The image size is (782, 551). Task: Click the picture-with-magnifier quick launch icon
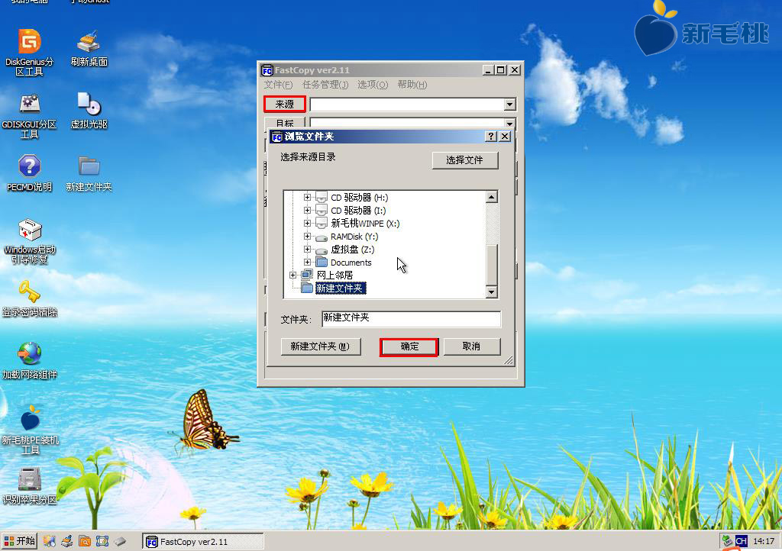click(49, 541)
